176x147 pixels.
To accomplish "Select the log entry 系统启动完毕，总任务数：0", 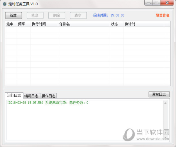I will point(48,103).
